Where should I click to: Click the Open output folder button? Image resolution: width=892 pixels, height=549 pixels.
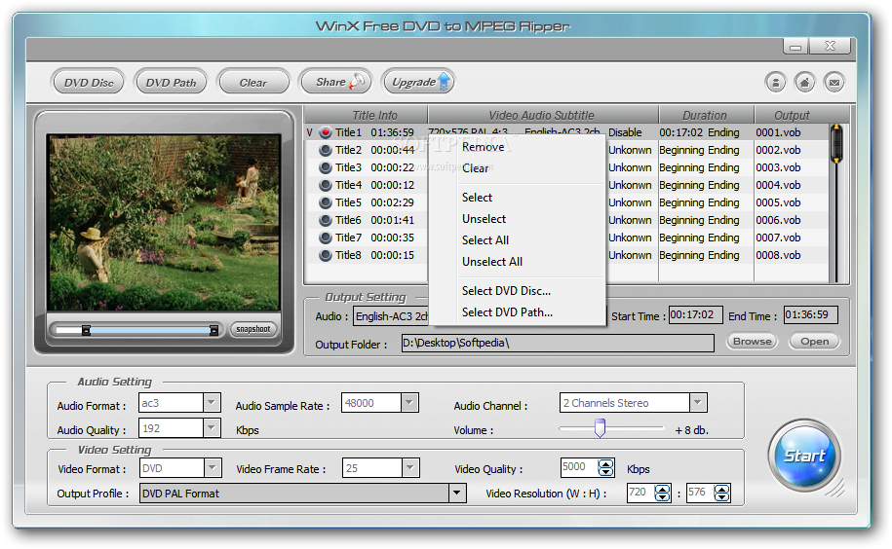815,342
